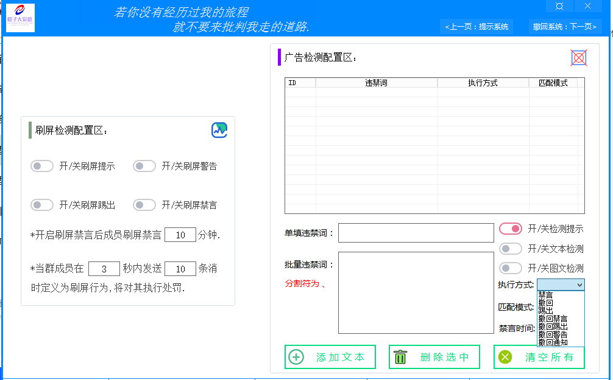Click the 单填违禁词 input field
Screen dimensions: 613x380
click(x=416, y=233)
